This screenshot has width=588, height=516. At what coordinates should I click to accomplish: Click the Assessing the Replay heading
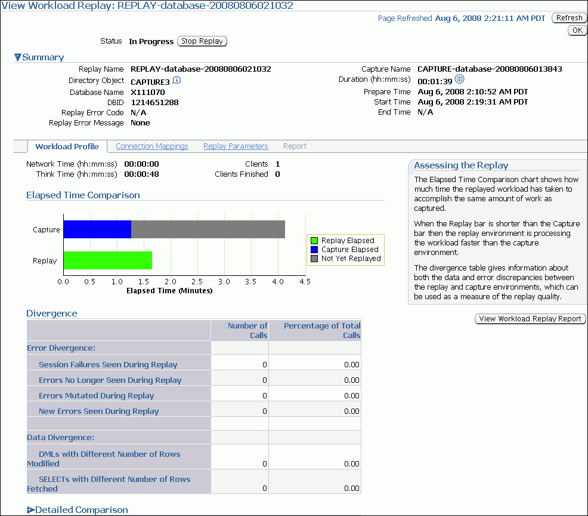(x=461, y=165)
